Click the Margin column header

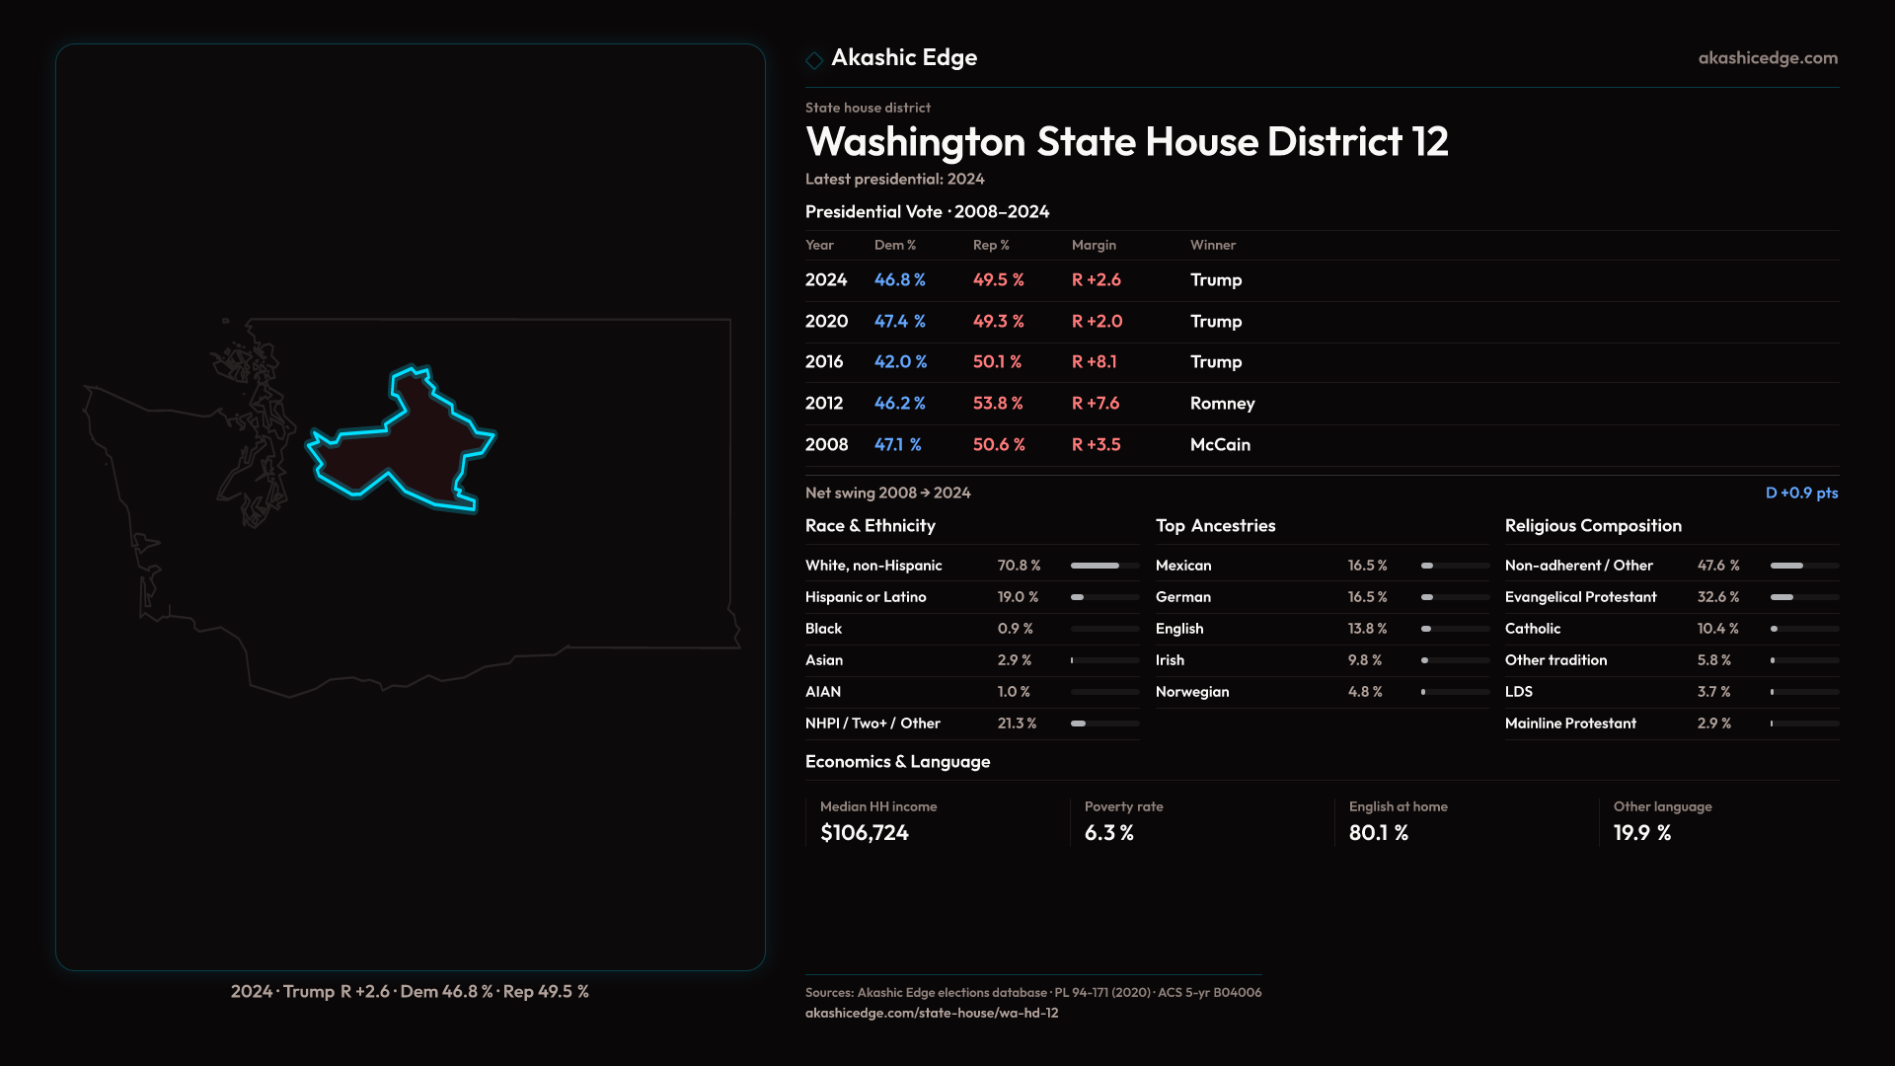(x=1094, y=245)
